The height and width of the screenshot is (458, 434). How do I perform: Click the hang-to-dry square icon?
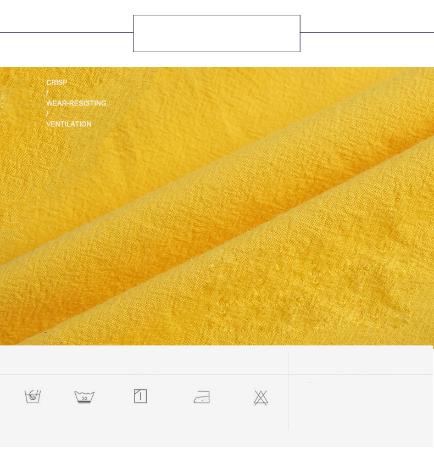point(140,396)
